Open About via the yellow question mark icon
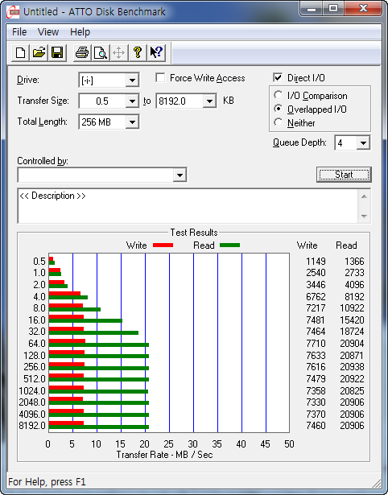Screen dimensions: 388x495 138,52
